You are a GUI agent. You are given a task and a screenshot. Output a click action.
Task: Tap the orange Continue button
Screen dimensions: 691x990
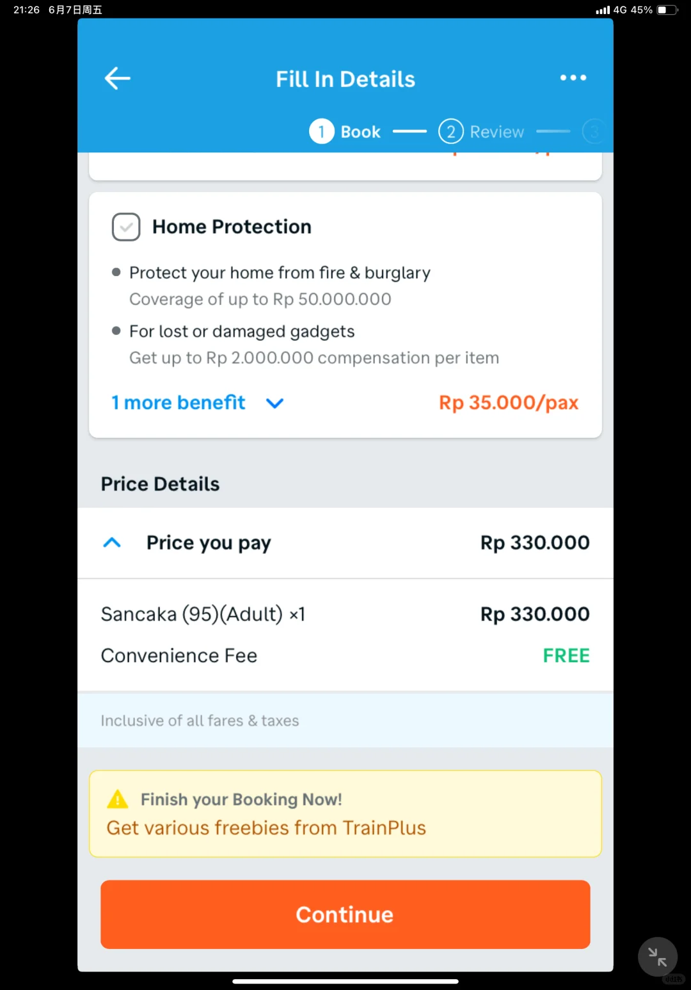345,914
